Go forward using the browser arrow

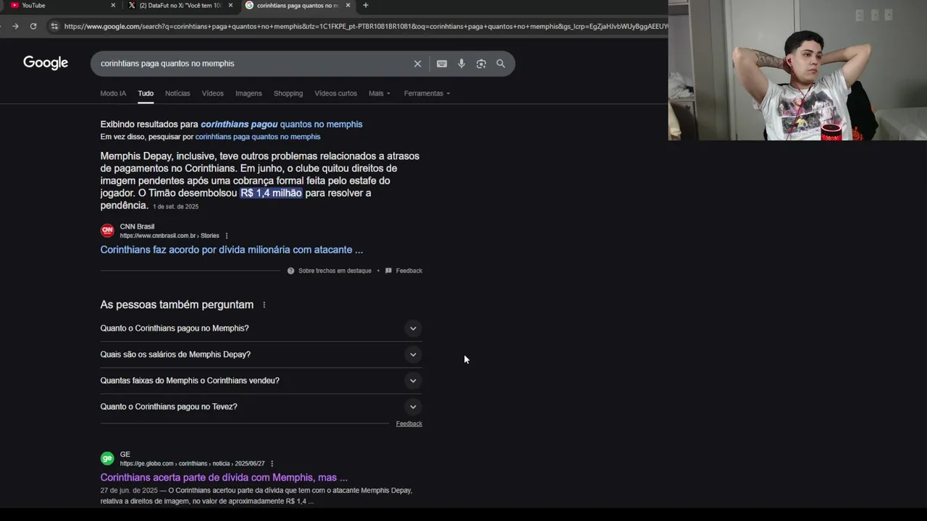pyautogui.click(x=15, y=26)
